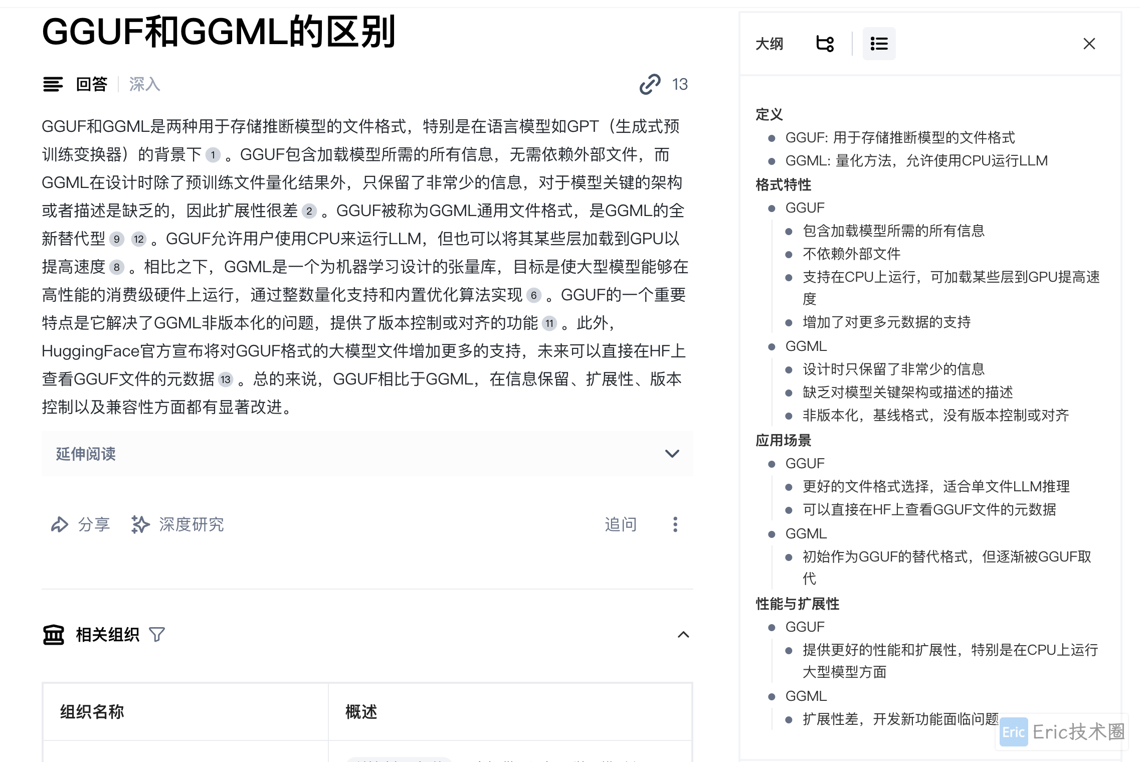Click outline item 包含加载模型所需的所有信息

pos(894,231)
